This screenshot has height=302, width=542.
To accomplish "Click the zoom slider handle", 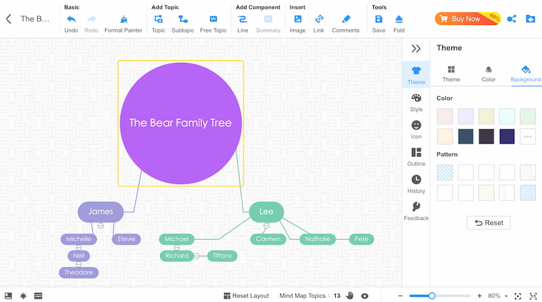I will pos(432,296).
